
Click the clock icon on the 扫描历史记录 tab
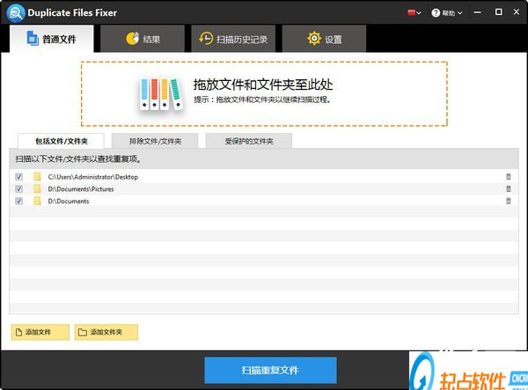coord(206,39)
